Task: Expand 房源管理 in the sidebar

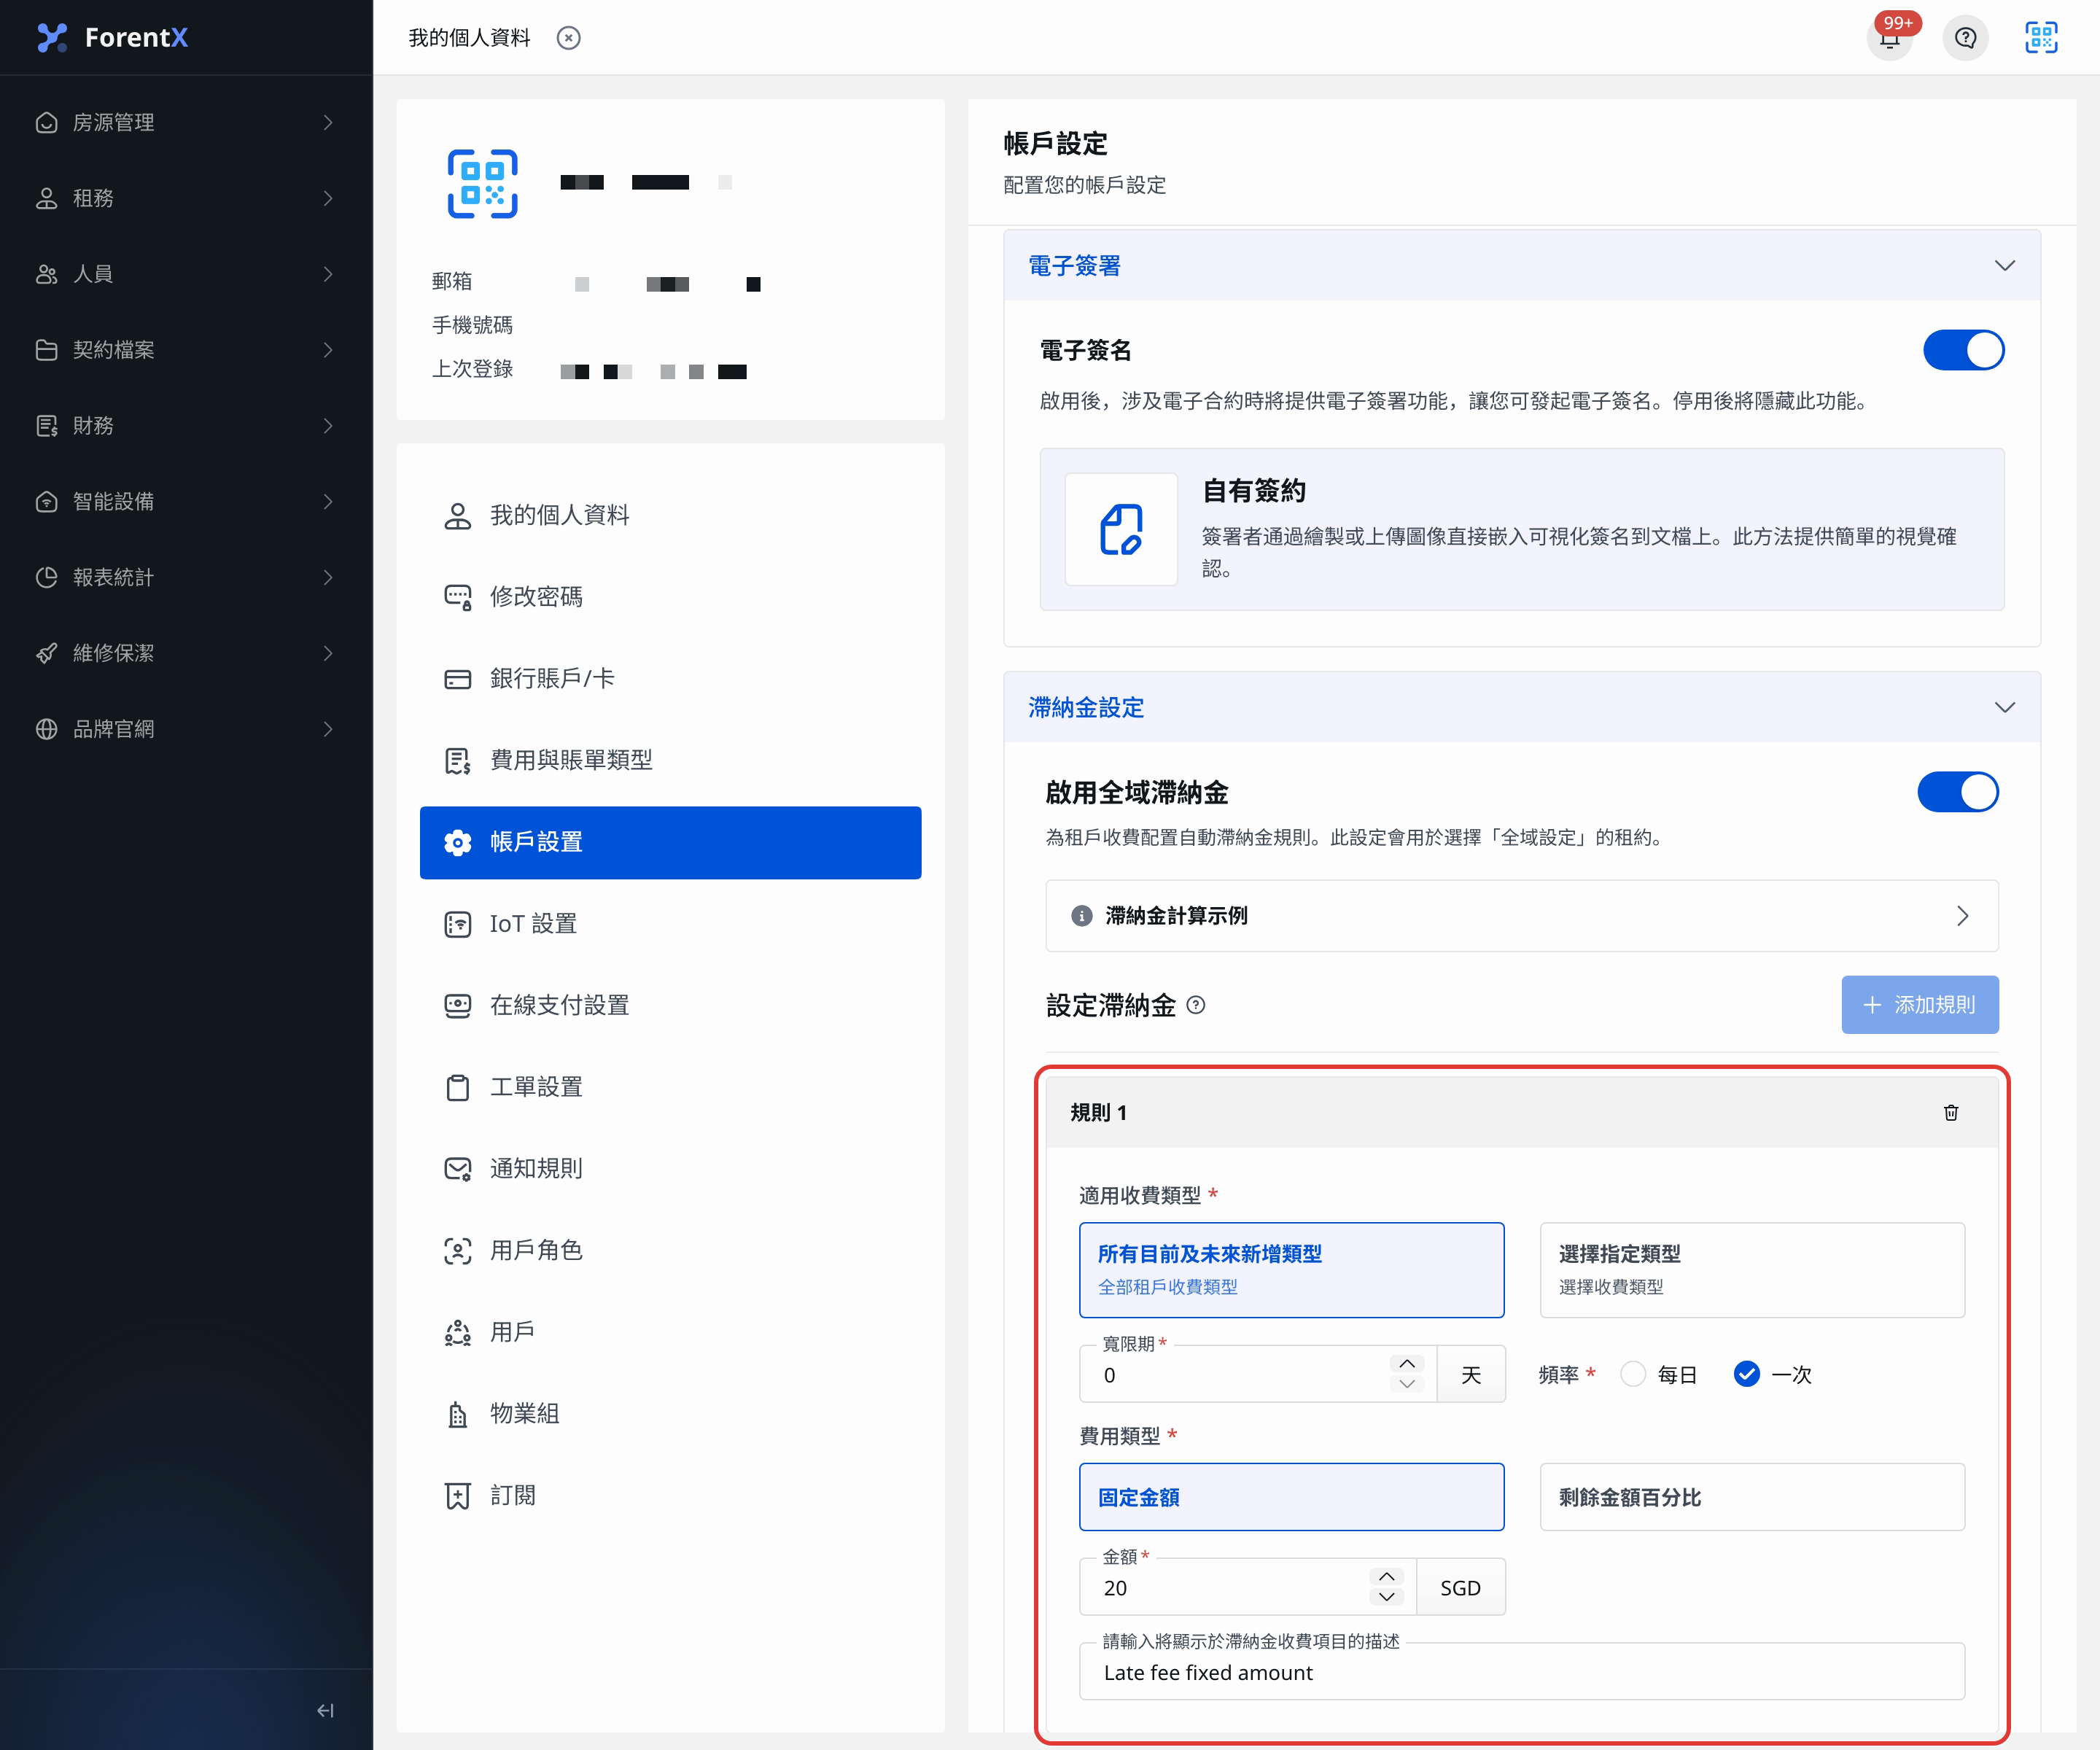Action: click(x=186, y=122)
